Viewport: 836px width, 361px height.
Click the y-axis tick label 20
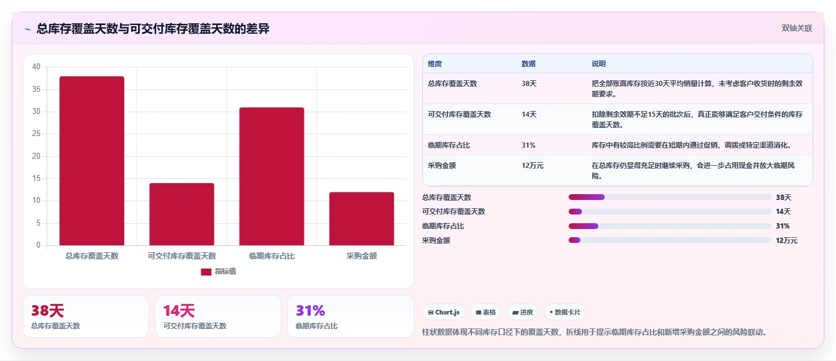[x=36, y=156]
